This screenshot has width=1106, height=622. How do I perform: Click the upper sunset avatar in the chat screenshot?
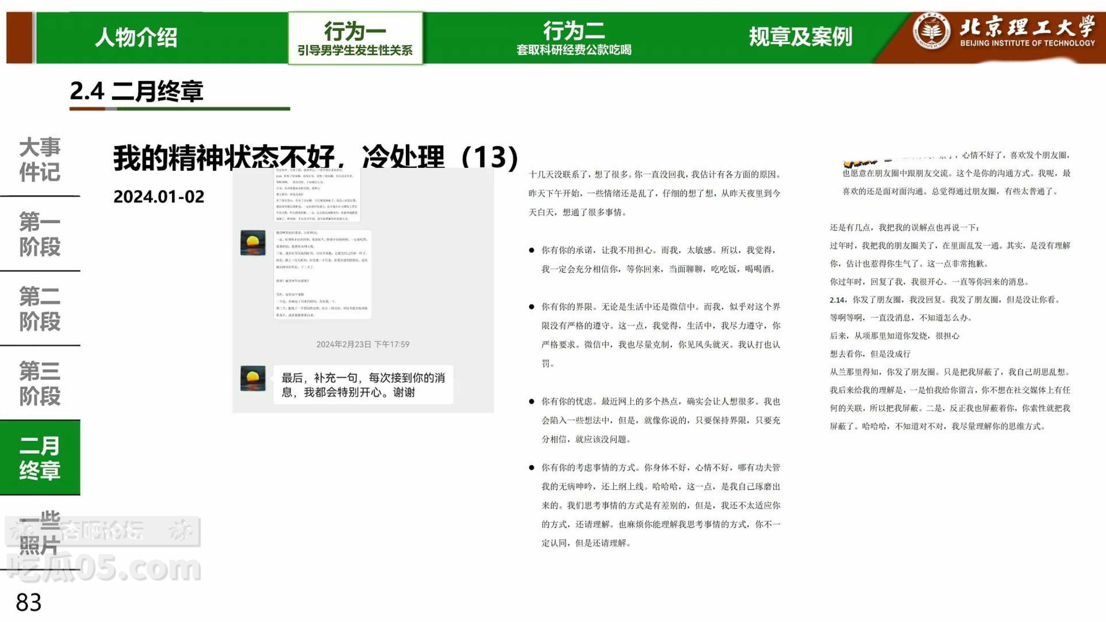253,242
